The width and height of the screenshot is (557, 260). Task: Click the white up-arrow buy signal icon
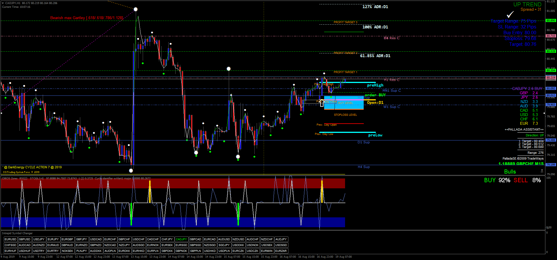tap(322, 103)
